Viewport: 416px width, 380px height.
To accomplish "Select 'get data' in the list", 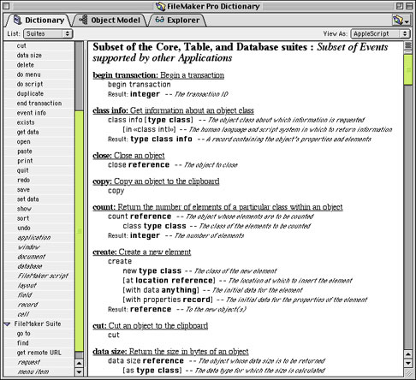I will 27,132.
